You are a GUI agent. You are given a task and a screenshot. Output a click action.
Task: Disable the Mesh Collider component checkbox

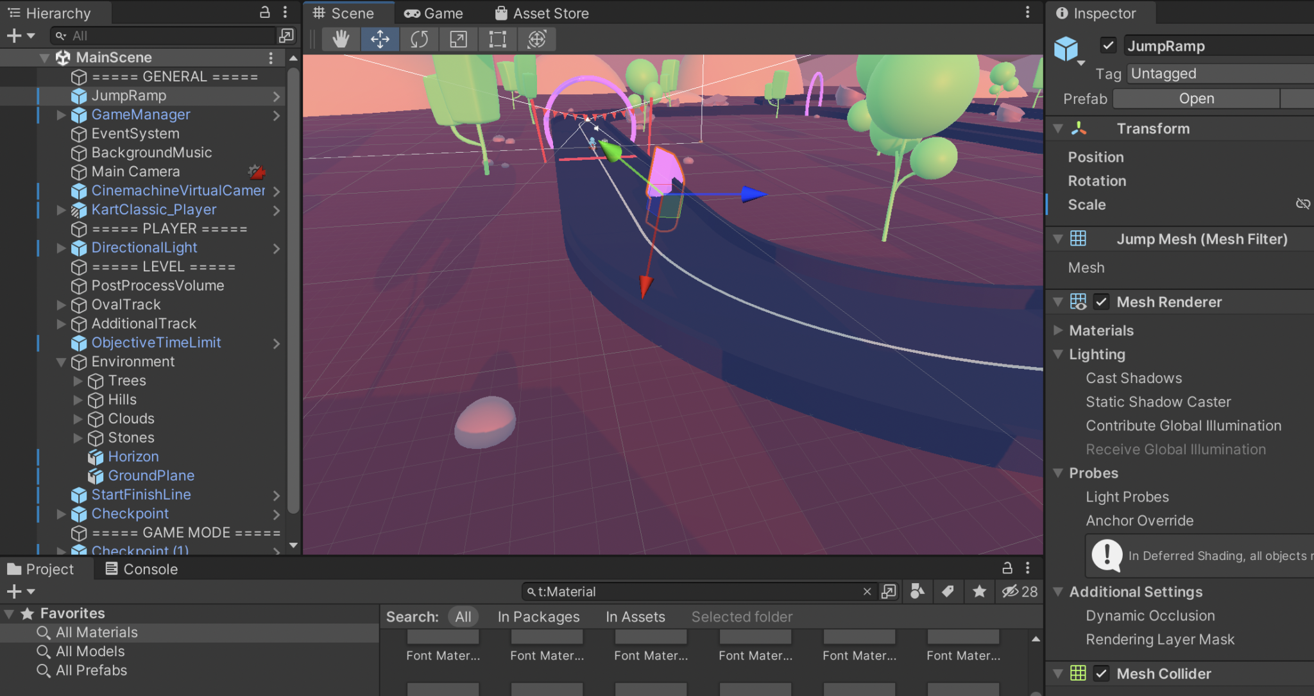pyautogui.click(x=1102, y=674)
